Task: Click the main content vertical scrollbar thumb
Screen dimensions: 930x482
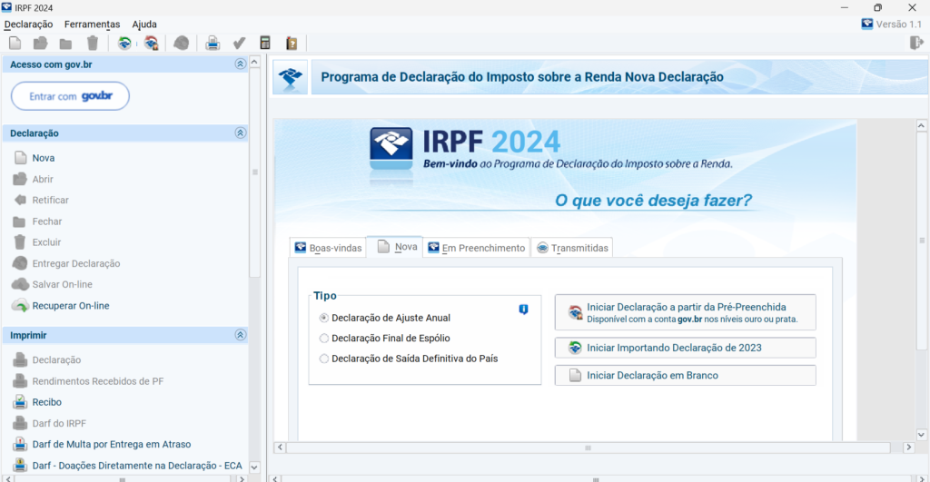Action: [921, 241]
